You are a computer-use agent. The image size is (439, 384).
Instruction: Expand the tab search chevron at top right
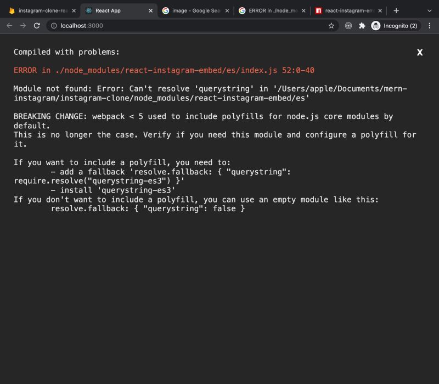coord(430,9)
